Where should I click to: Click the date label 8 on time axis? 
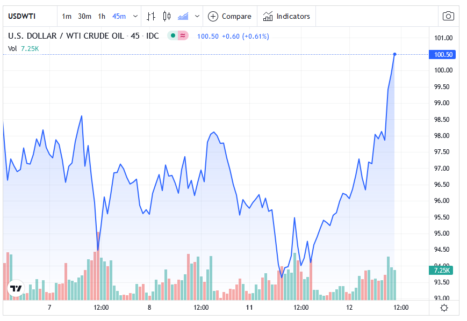pyautogui.click(x=149, y=308)
